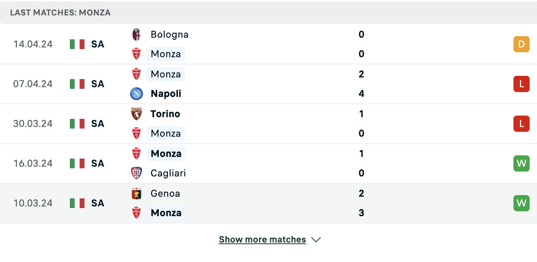Click Monza crest in the Bologna match
The image size is (537, 262).
click(x=136, y=54)
